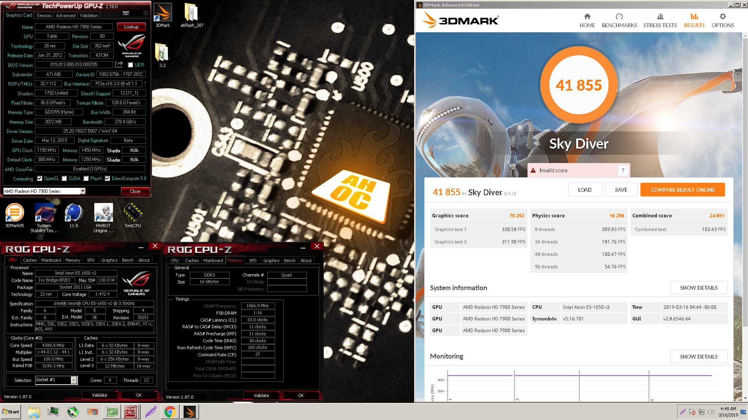Click the SAVE result button
The image size is (748, 420).
click(621, 190)
